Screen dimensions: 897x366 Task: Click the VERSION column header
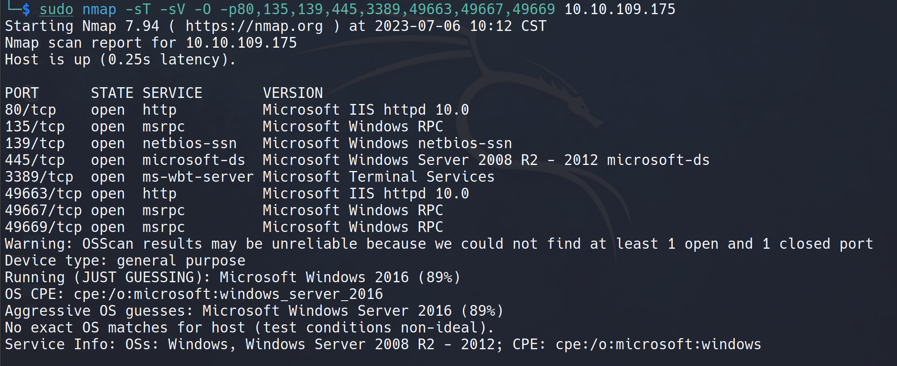(293, 93)
